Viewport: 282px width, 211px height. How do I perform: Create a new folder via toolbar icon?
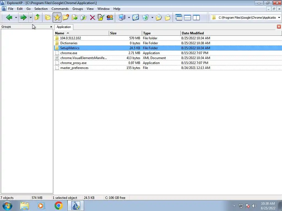[66, 17]
